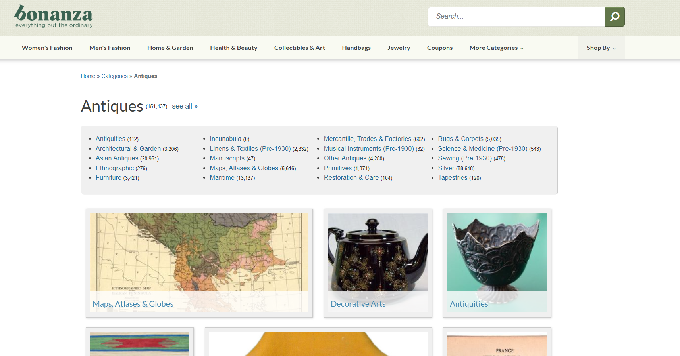Image resolution: width=680 pixels, height=356 pixels.
Task: Go to Categories breadcrumb link
Action: (x=115, y=76)
